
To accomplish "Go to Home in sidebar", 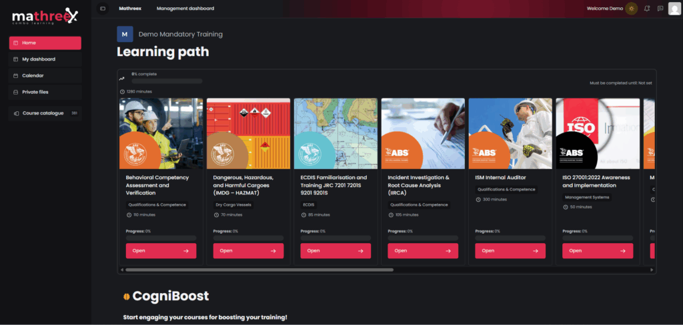I will pyautogui.click(x=45, y=43).
